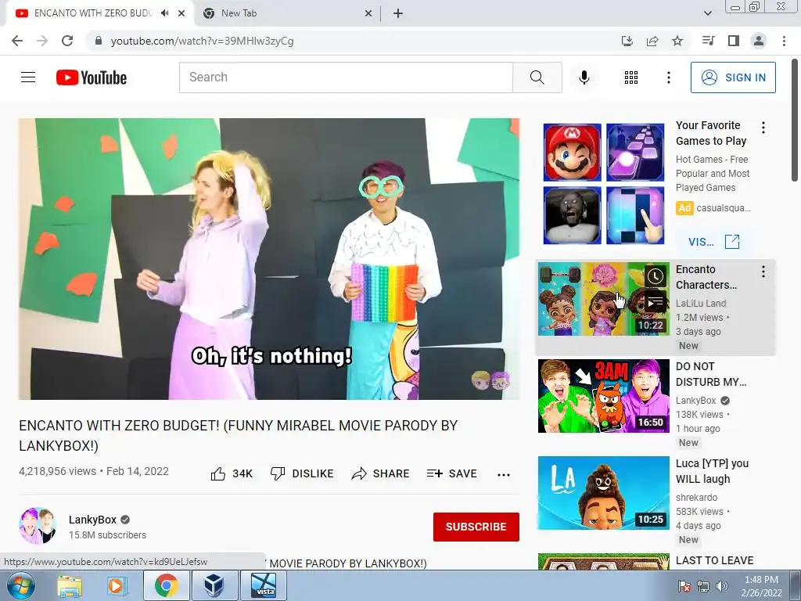Click the share page icon in address bar
Screen dimensions: 801x601
click(x=652, y=41)
